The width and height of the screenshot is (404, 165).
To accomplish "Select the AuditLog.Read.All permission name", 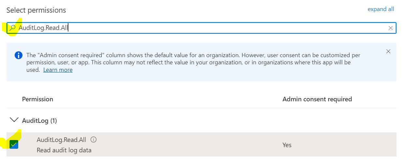I will click(61, 140).
